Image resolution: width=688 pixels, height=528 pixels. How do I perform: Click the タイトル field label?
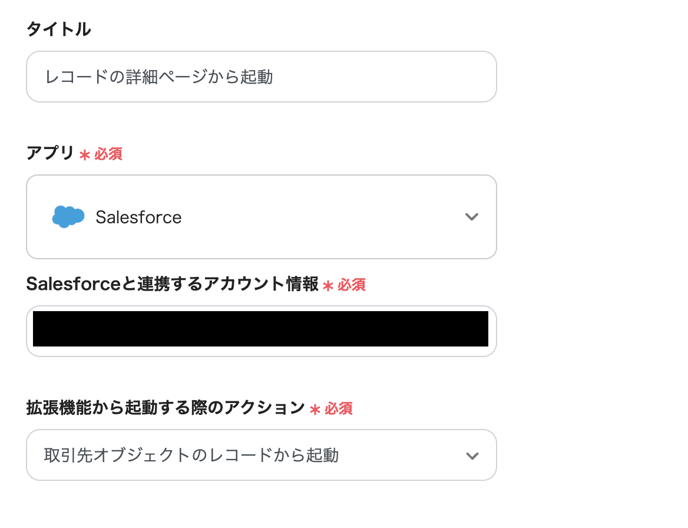pos(58,29)
